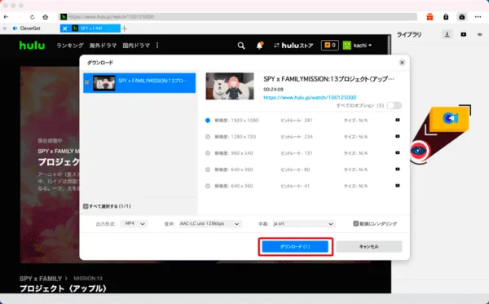Viewport: 489px width, 304px height.
Task: Click the キャンセル button
Action: pos(369,247)
